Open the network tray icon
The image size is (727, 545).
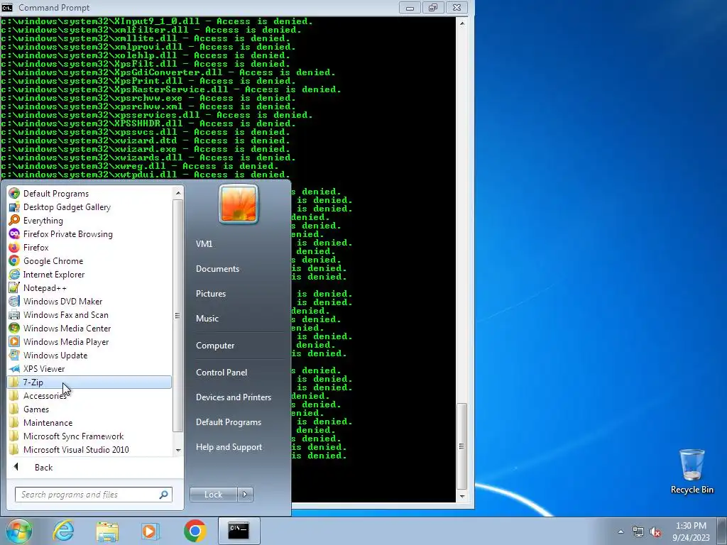638,532
